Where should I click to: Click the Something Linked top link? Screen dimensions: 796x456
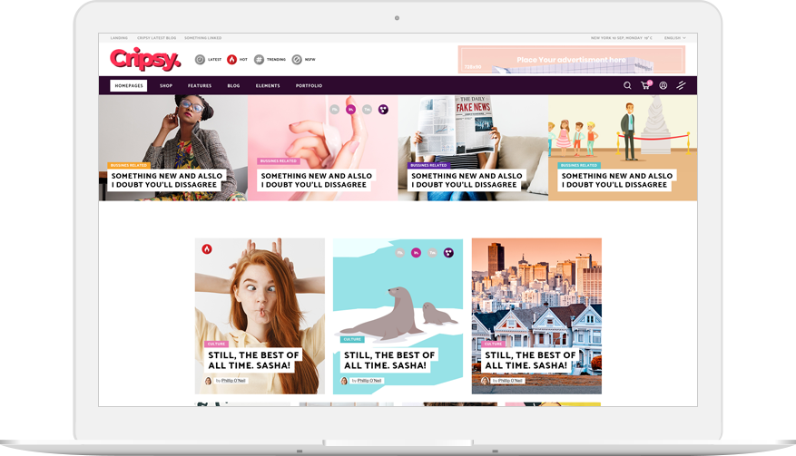[203, 38]
